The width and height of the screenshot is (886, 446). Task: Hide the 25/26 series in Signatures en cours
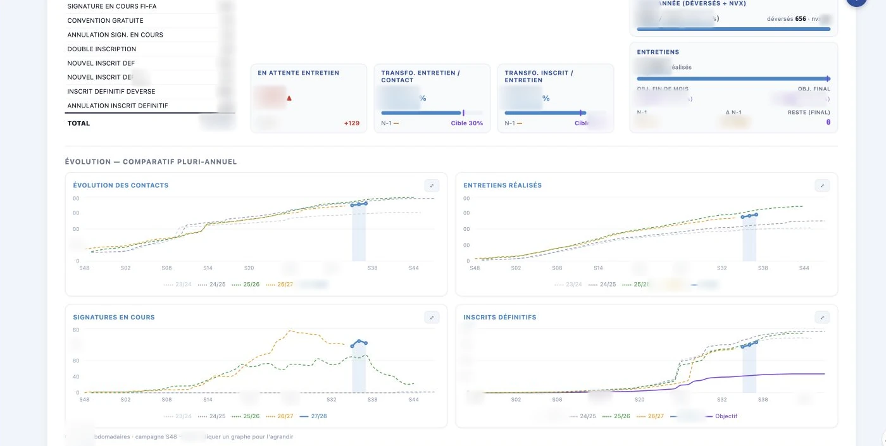pyautogui.click(x=246, y=416)
